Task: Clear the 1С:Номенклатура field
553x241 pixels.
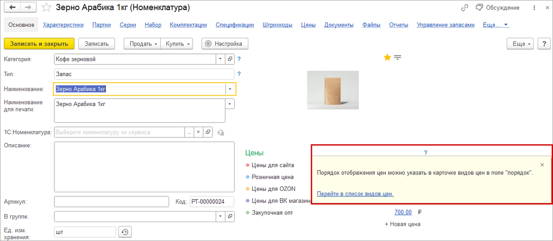Action: coord(199,132)
